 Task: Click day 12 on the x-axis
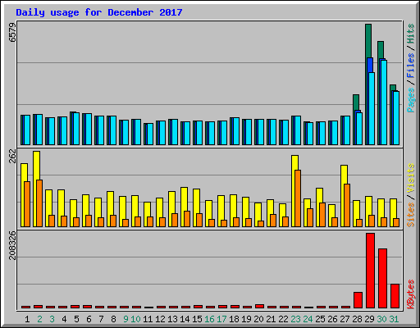(160, 319)
